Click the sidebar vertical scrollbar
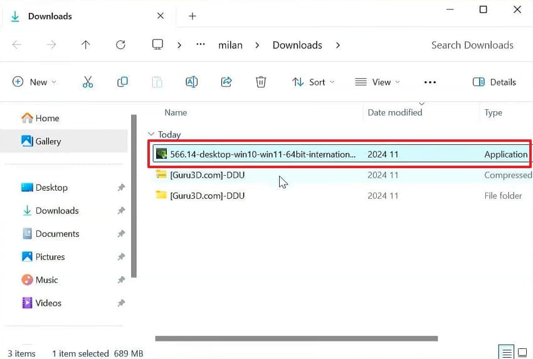Image resolution: width=533 pixels, height=359 pixels. pyautogui.click(x=134, y=196)
